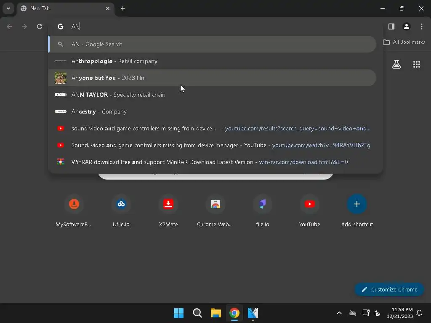
Task: Reload the page
Action: (40, 26)
